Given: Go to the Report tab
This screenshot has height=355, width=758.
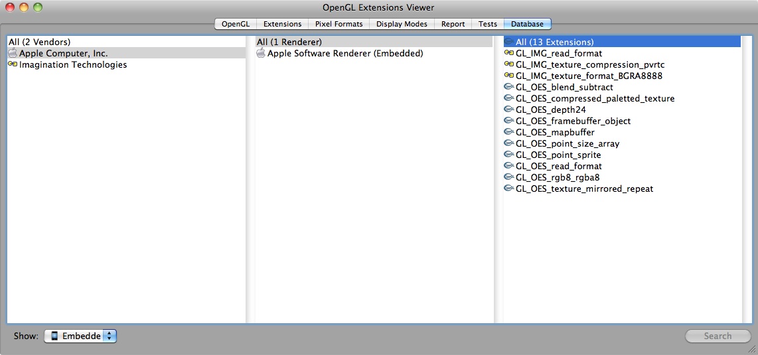Looking at the screenshot, I should (x=453, y=24).
